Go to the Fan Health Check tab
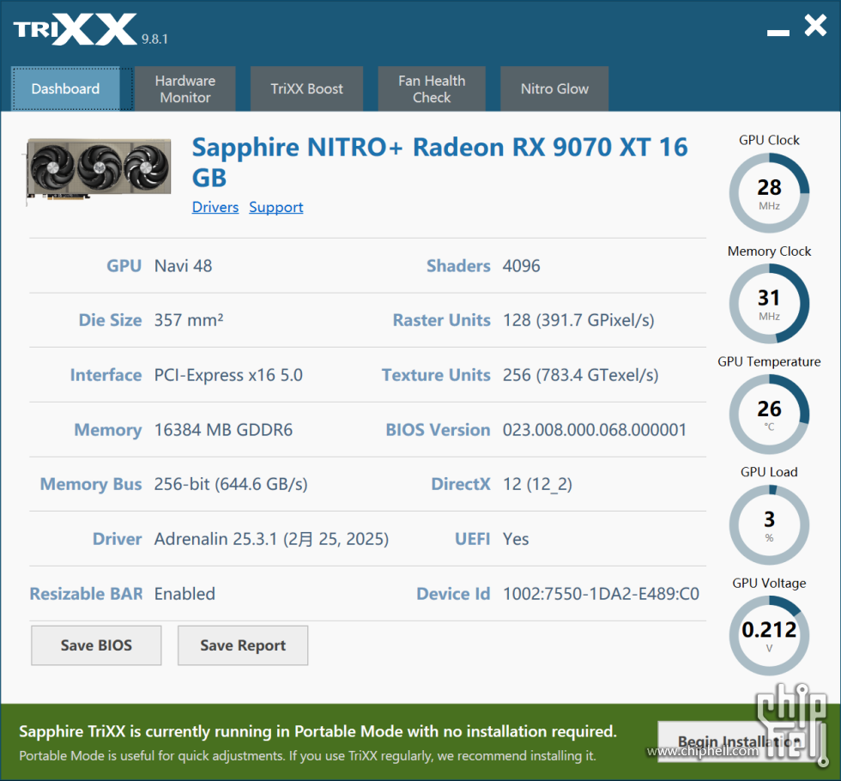The height and width of the screenshot is (781, 841). [432, 88]
